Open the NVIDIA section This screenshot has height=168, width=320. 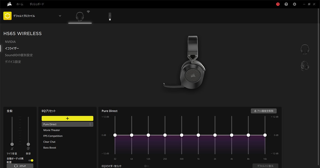tap(10, 42)
